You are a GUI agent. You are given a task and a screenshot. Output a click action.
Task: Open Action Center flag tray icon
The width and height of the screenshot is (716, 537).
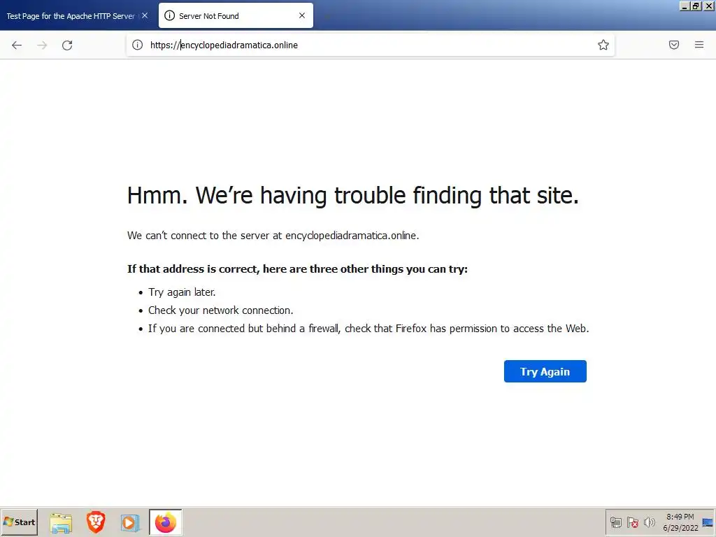[632, 522]
